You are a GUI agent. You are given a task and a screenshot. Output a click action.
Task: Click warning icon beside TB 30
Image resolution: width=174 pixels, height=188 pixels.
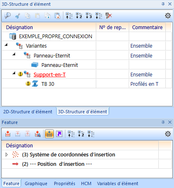pos(28,83)
